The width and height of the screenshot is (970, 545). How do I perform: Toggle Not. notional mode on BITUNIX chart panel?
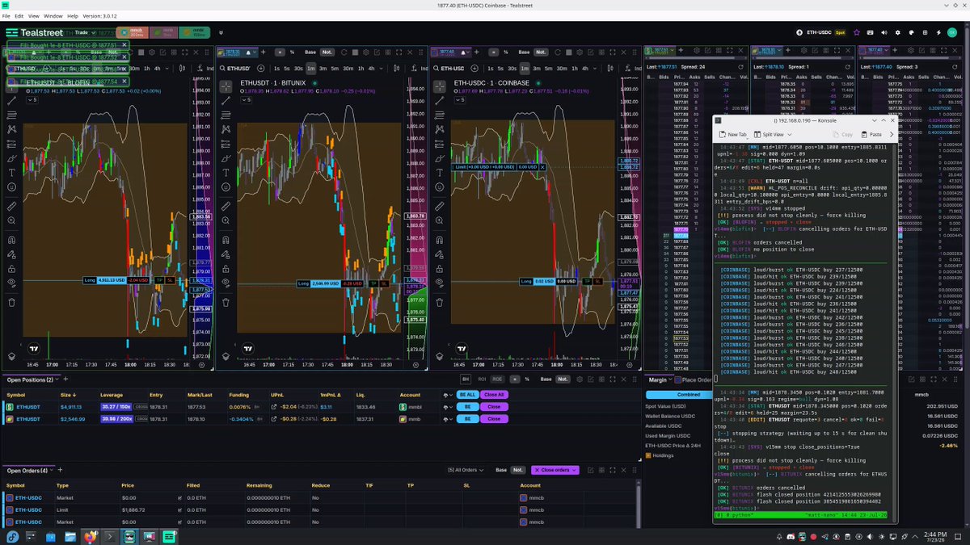(x=327, y=52)
